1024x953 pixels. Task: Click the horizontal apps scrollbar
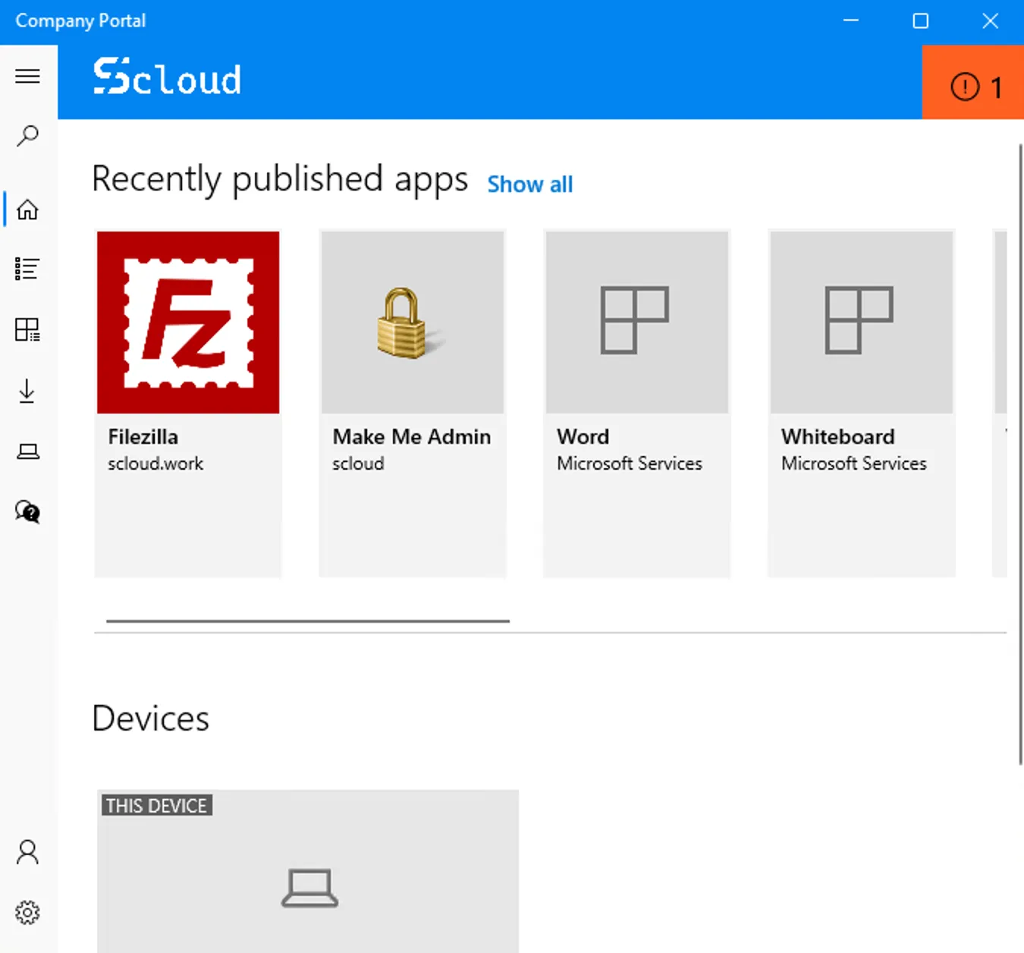click(308, 621)
